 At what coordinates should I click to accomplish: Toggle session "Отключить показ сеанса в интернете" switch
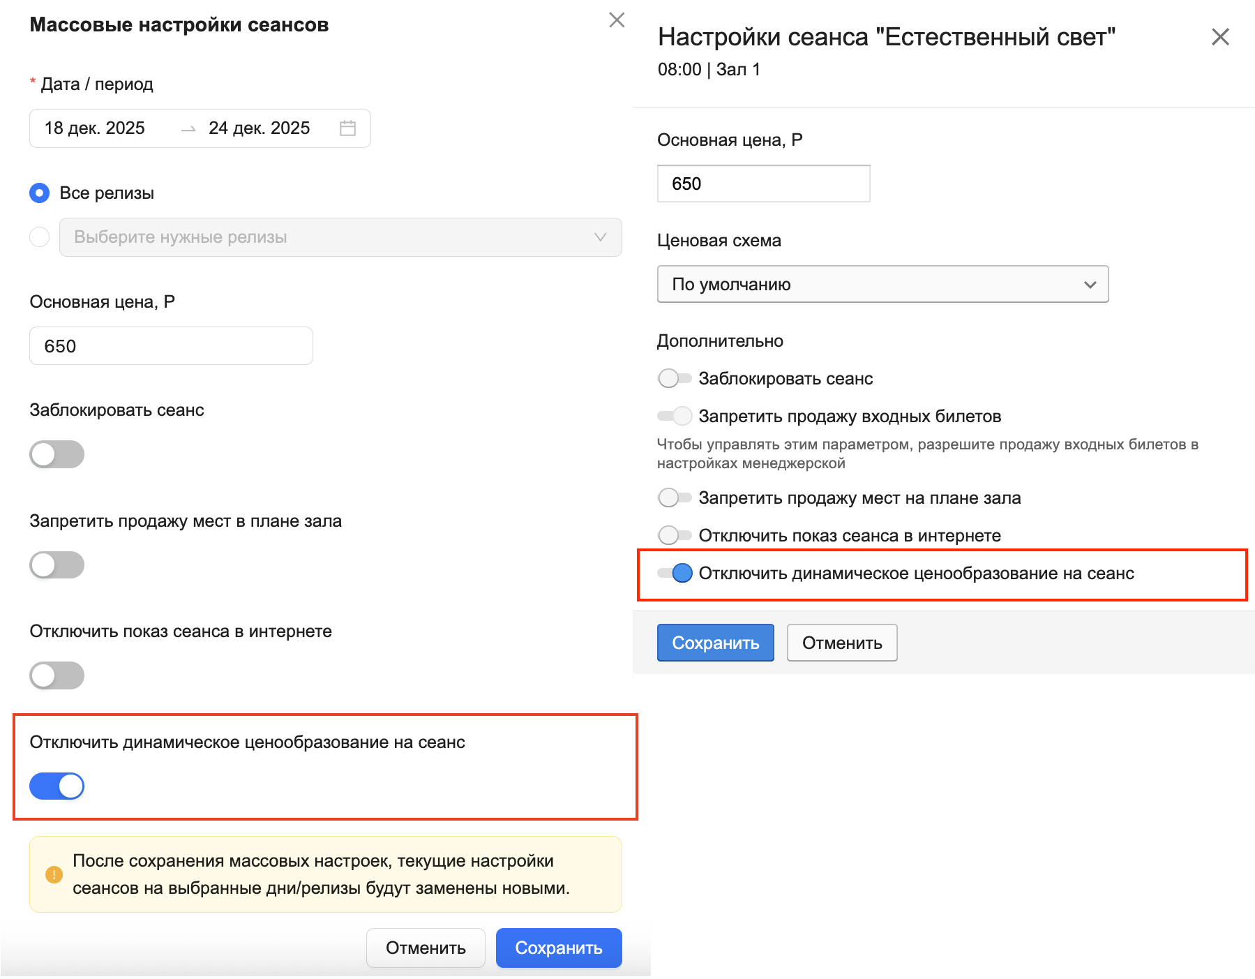click(674, 536)
